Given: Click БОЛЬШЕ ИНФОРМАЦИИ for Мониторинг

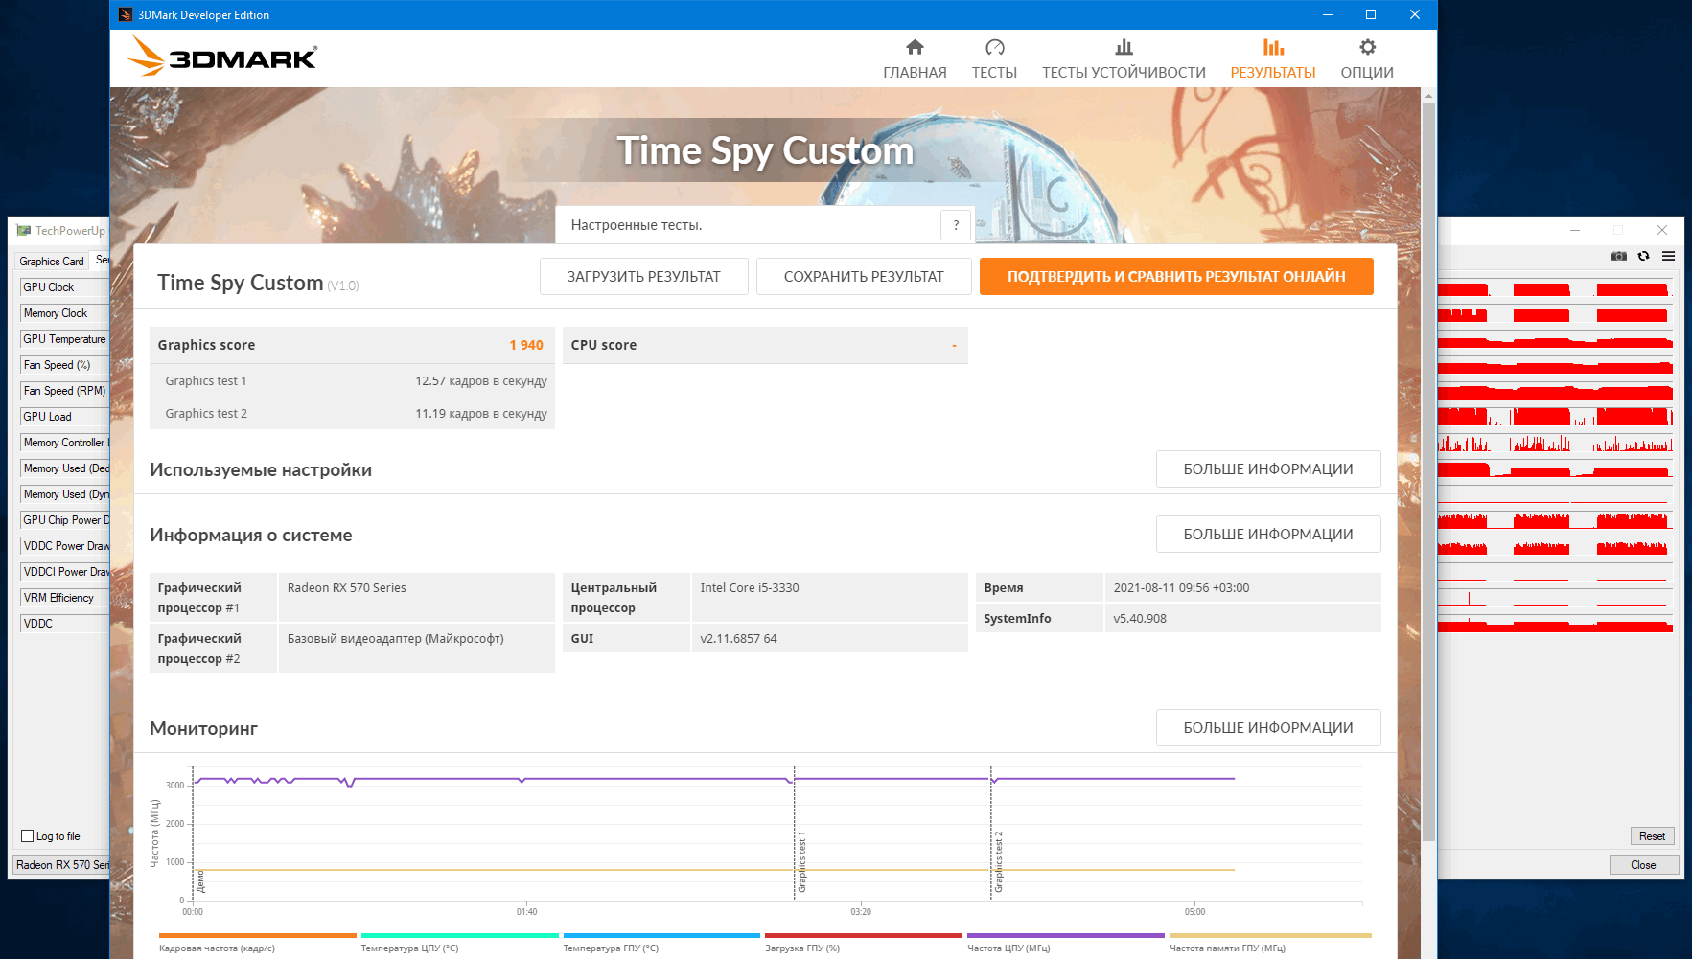Looking at the screenshot, I should 1268,728.
